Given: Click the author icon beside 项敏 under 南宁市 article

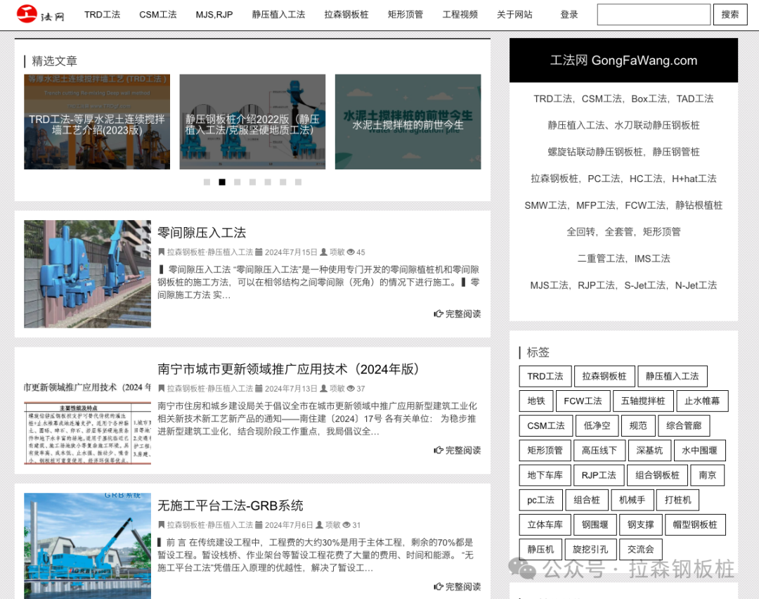Looking at the screenshot, I should click(323, 388).
